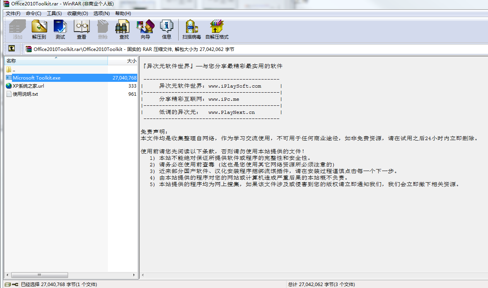
Task: Select the Microsoft Toolkit.exe file name
Action: [36, 78]
